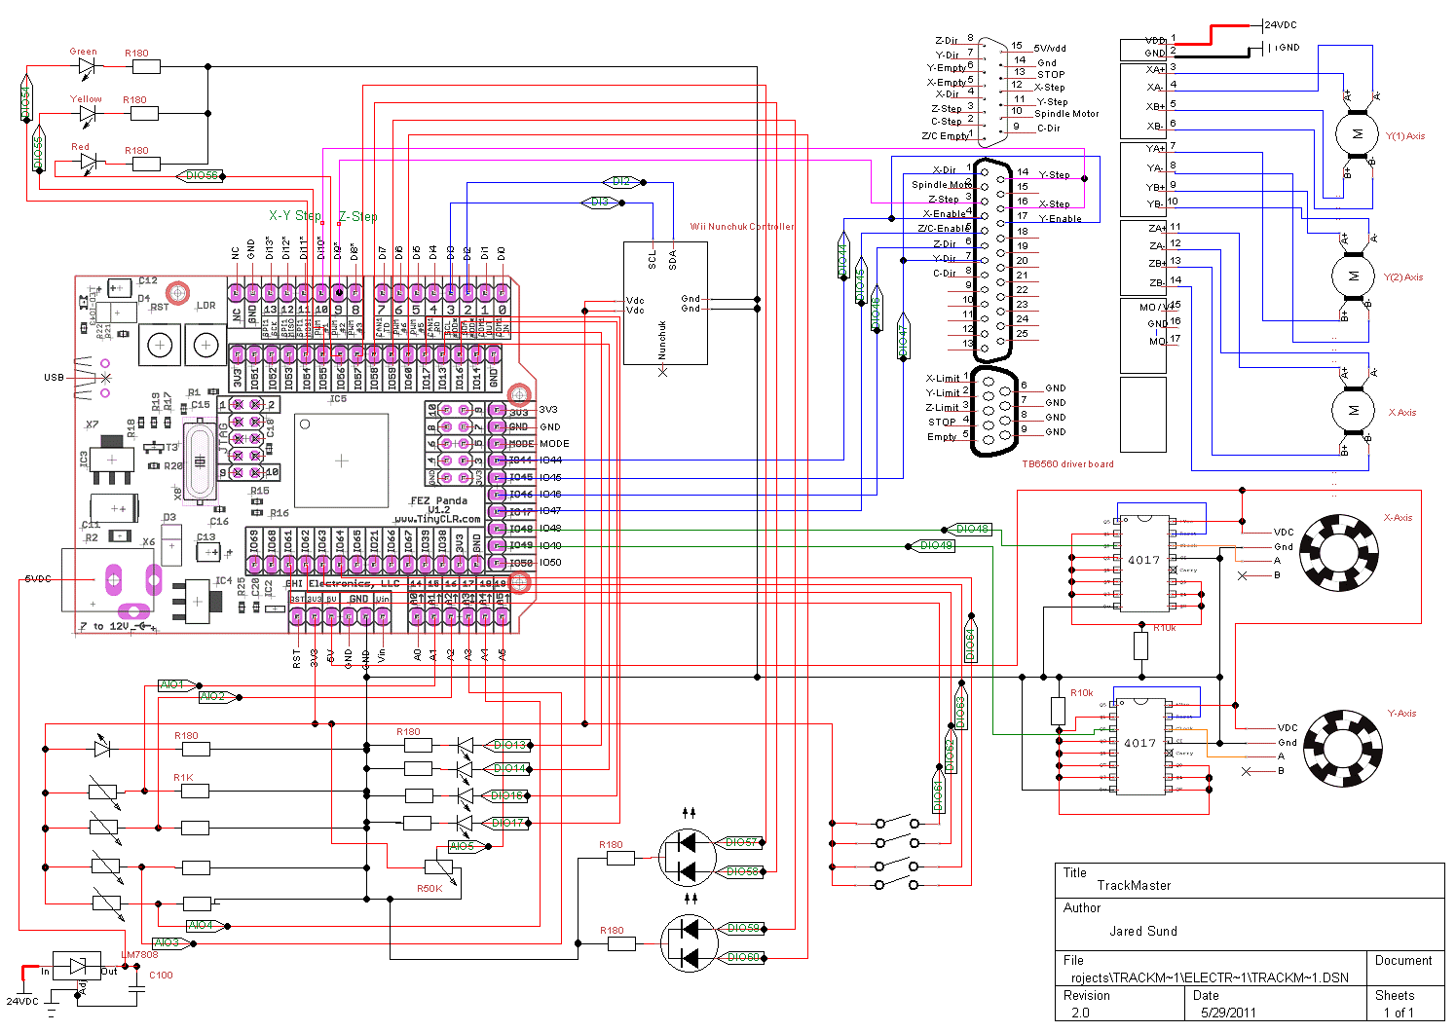Select the DIO56 net label
Viewport: 1456px width, 1032px height.
click(x=202, y=176)
